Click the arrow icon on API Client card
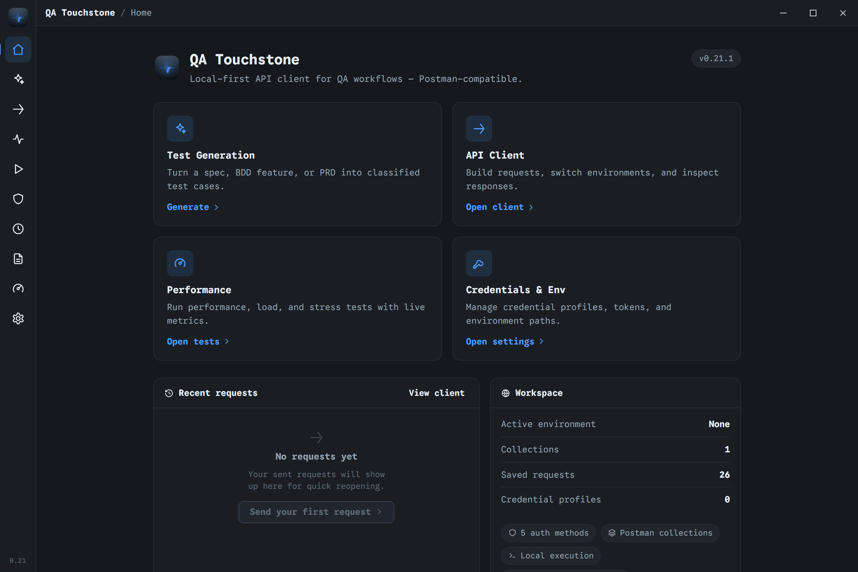This screenshot has width=858, height=572. (x=479, y=128)
